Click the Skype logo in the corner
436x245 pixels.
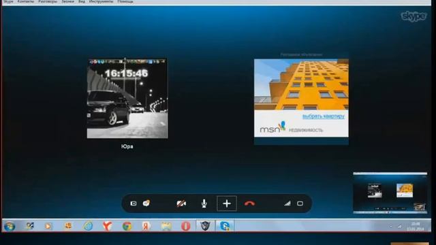coord(414,16)
